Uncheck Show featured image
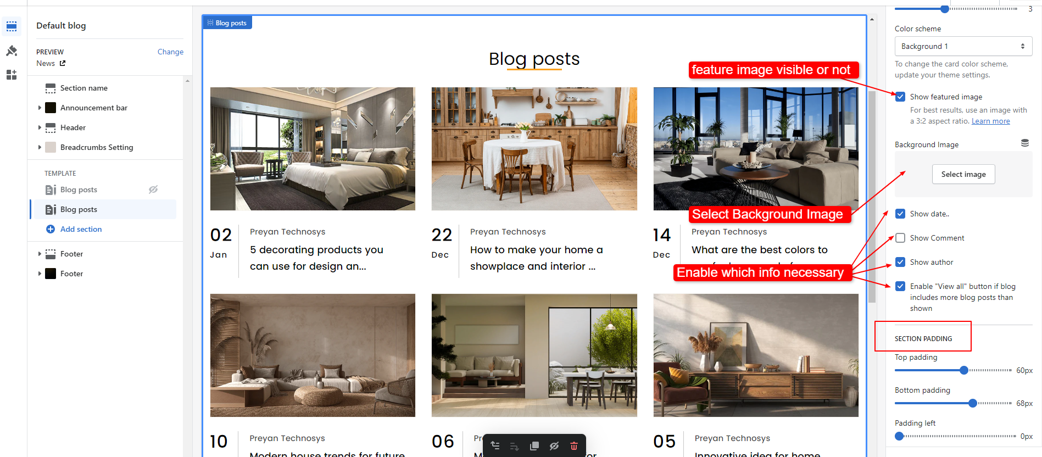Viewport: 1042px width, 457px height. (900, 97)
